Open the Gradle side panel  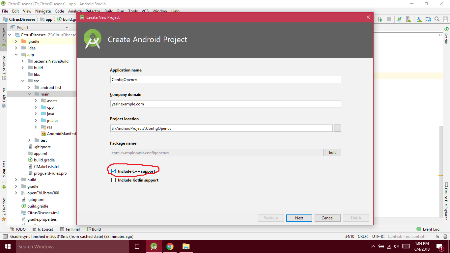coord(446,36)
